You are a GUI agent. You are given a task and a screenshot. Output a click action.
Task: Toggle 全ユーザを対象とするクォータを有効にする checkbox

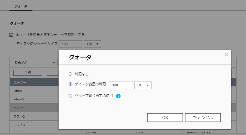[x=11, y=35]
